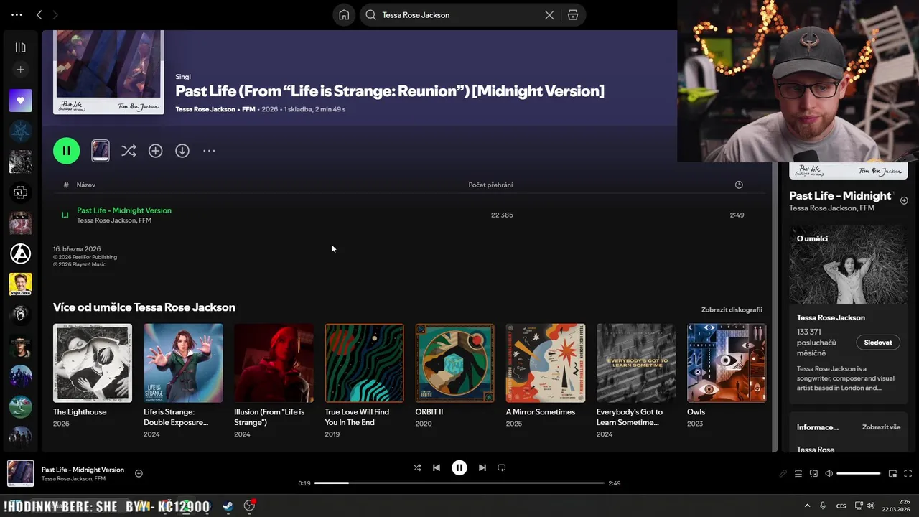Pause playback in the player bar
The image size is (919, 517).
click(459, 467)
